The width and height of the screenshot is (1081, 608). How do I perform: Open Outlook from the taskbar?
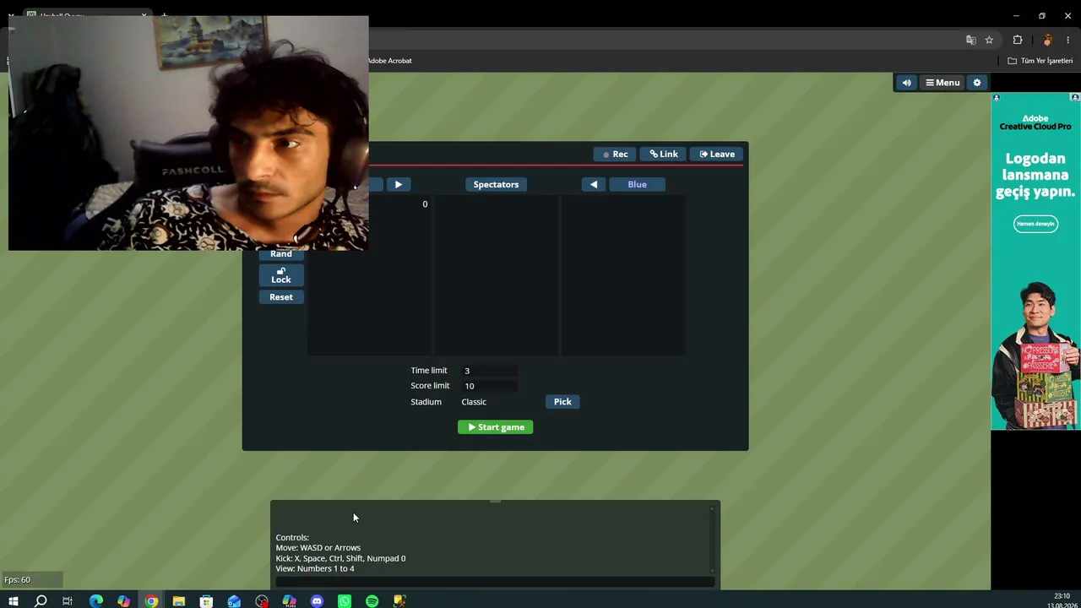(234, 601)
